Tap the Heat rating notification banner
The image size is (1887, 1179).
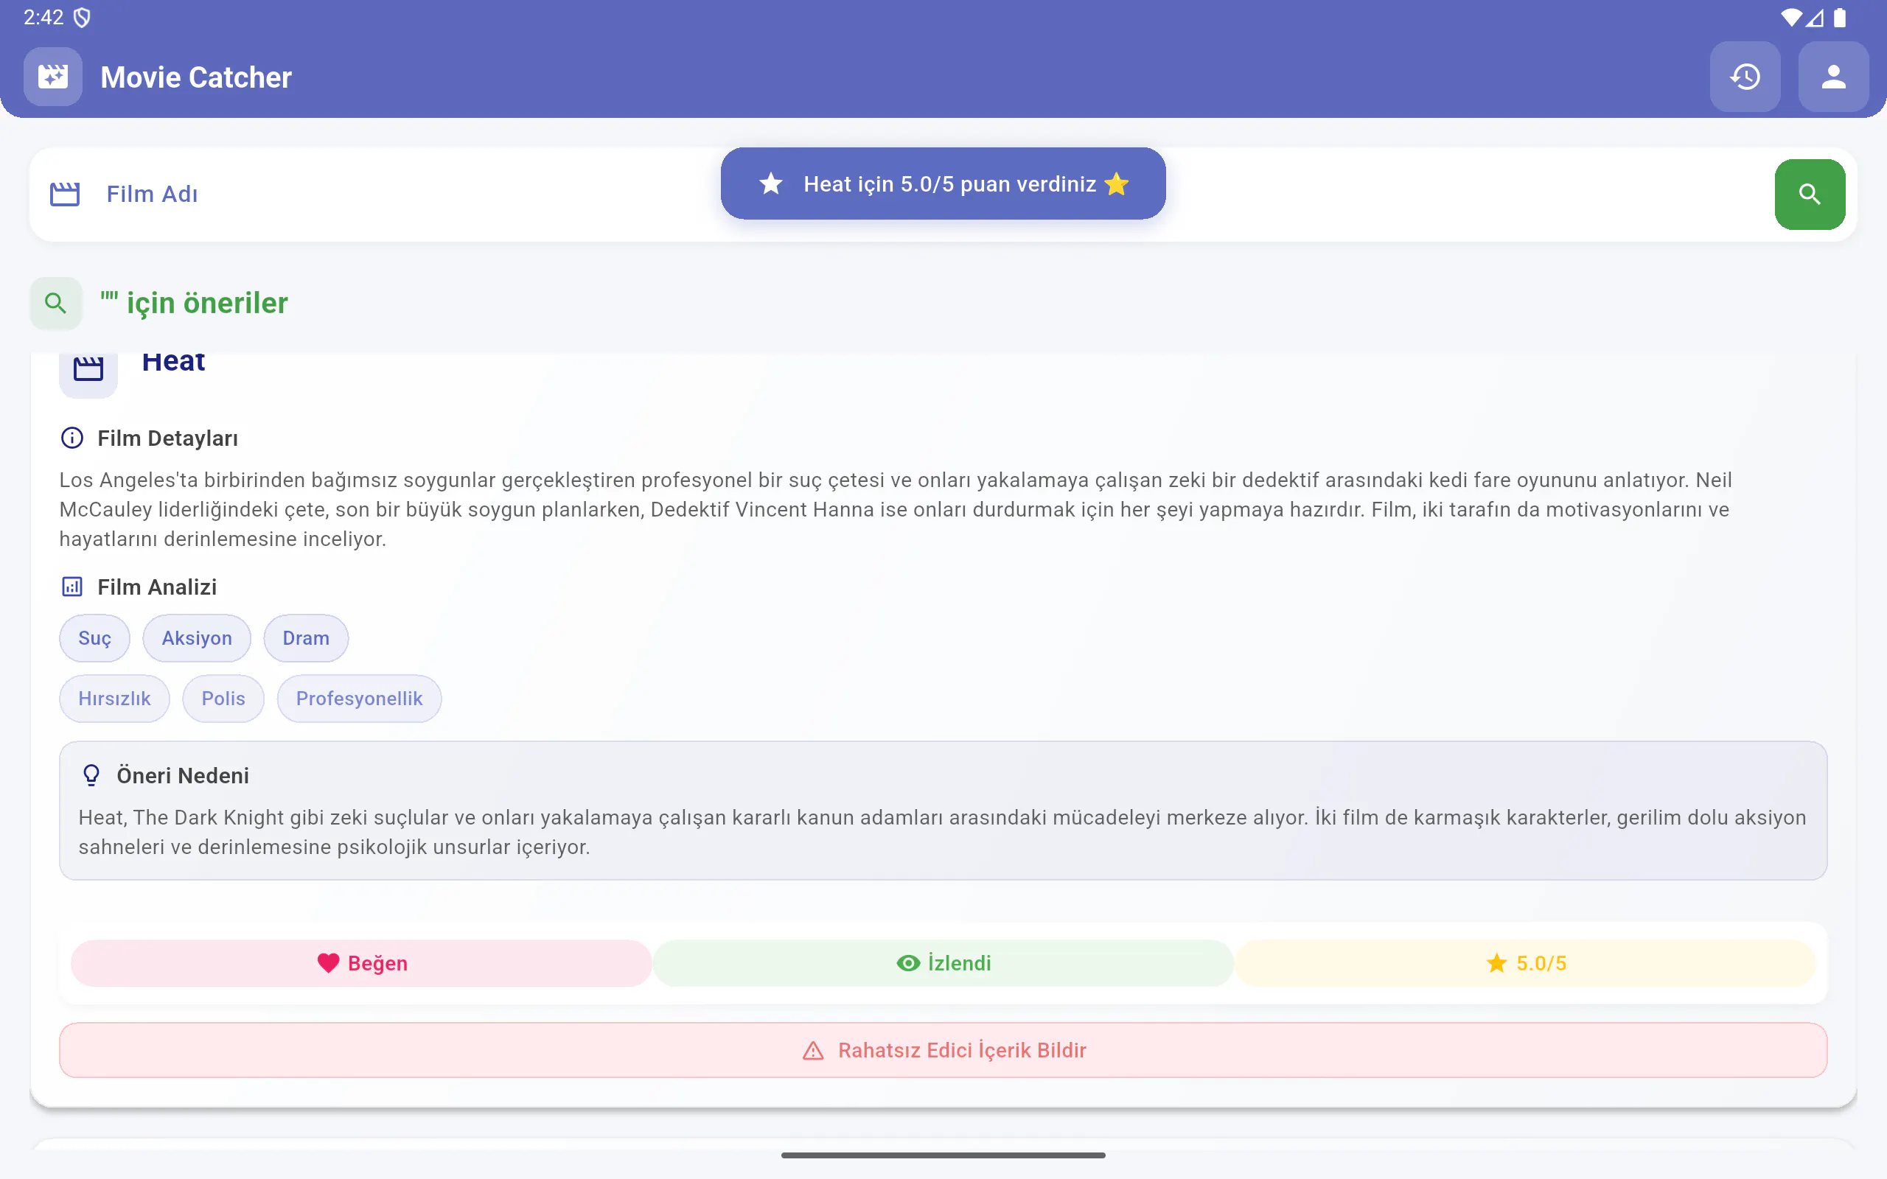[943, 183]
